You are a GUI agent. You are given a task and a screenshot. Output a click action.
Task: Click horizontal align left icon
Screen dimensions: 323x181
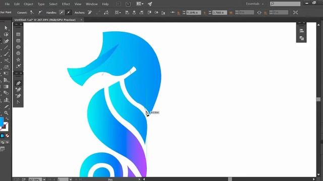[x=127, y=13]
